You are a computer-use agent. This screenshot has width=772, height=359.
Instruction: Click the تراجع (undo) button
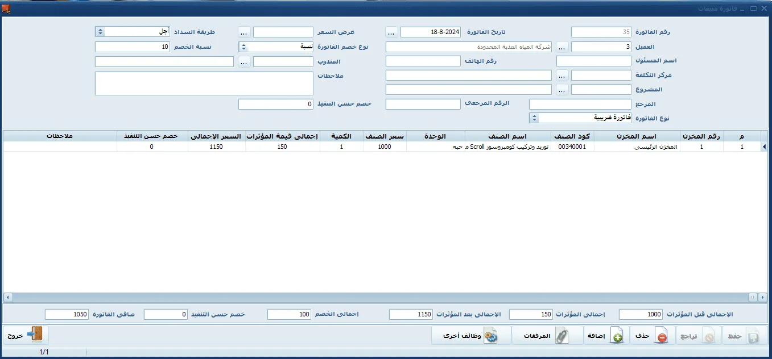point(698,336)
